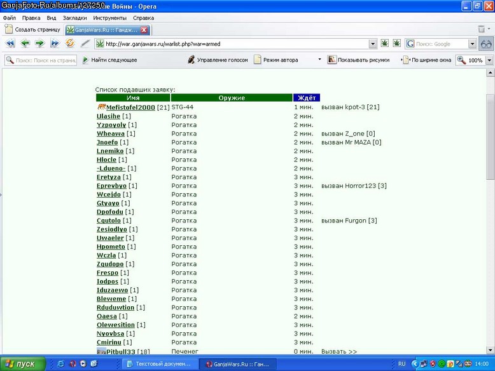Click the vertical scrollbar up arrow
Viewport: 495px width, 371px height.
(x=490, y=73)
